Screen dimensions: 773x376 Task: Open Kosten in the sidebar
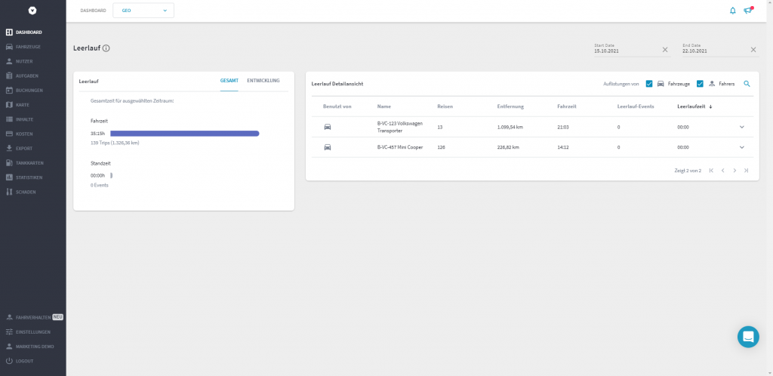click(x=20, y=134)
